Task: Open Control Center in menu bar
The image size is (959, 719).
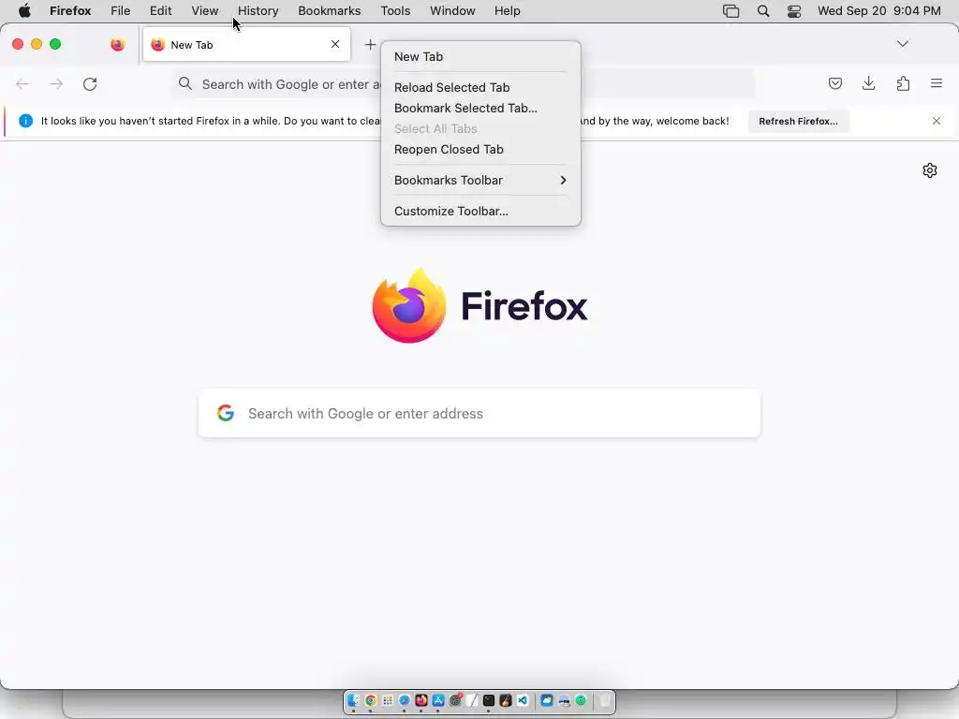Action: [x=794, y=11]
